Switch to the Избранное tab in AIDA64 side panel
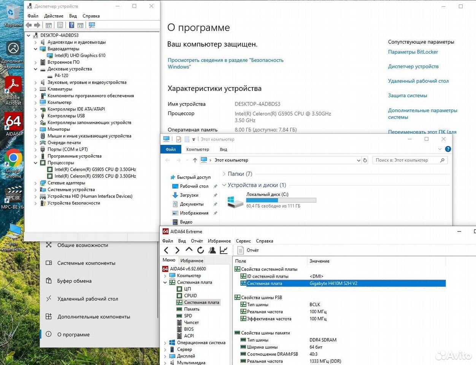Viewport: 476px width, 365px height. pyautogui.click(x=192, y=261)
